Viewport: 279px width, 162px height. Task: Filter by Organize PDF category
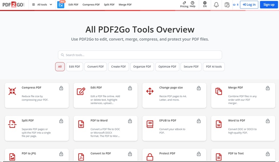click(142, 67)
